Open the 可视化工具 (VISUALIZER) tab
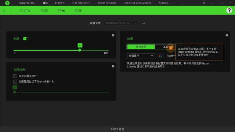 pyautogui.click(x=137, y=3)
